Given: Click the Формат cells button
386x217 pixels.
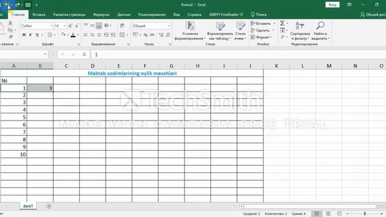Looking at the screenshot, I should coord(261,37).
